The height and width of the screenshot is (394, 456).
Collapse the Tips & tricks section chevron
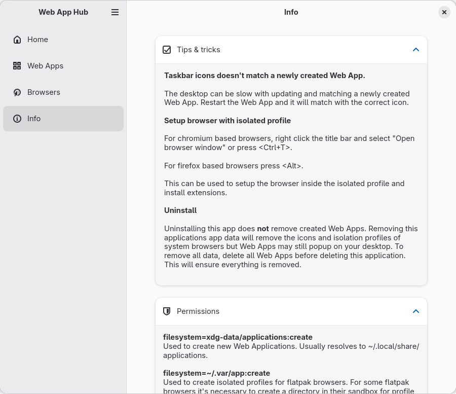415,50
